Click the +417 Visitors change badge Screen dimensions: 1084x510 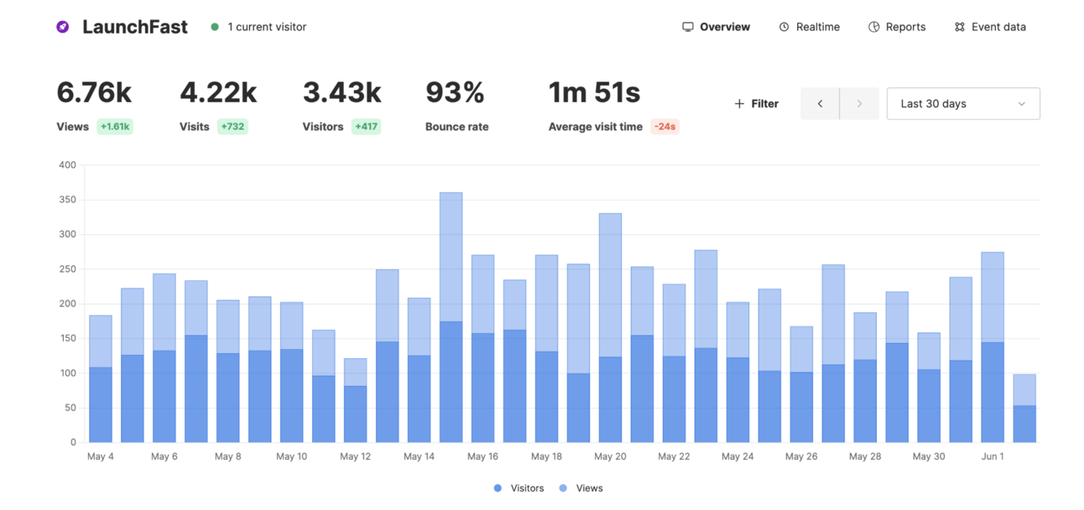(x=366, y=127)
